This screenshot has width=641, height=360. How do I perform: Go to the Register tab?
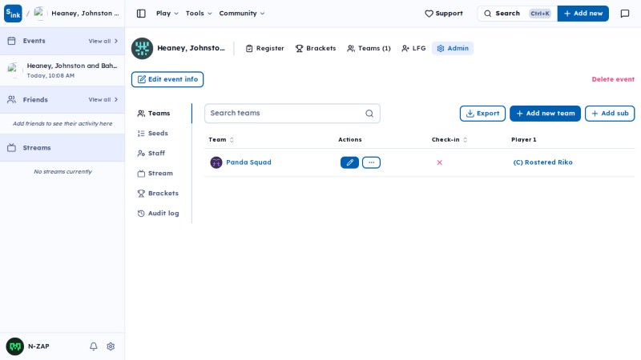tap(265, 48)
